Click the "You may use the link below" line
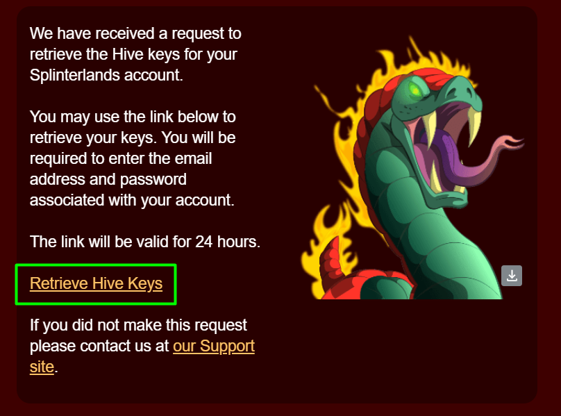 (x=133, y=117)
